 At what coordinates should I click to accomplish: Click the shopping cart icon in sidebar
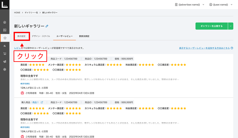click(5, 54)
